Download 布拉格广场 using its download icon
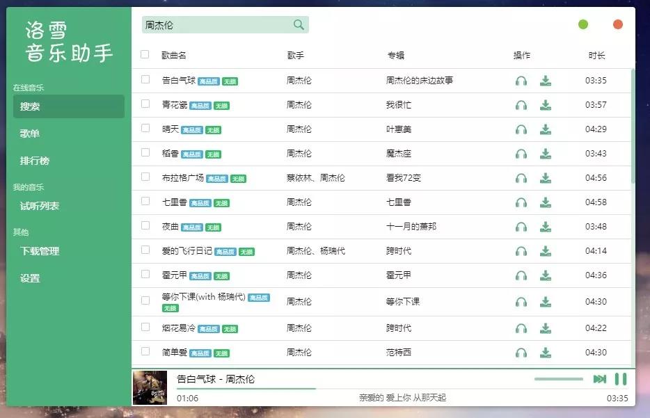Screen dimensions: 650x418 546,178
